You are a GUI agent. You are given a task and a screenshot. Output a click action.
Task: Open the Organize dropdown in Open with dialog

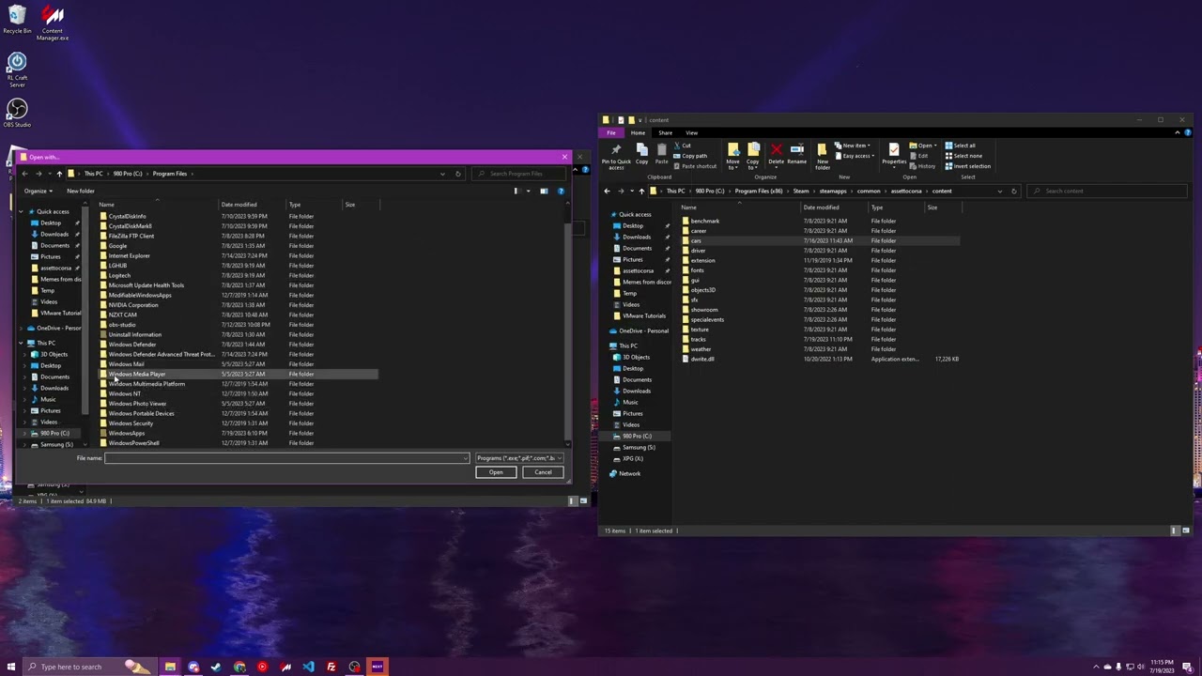pos(38,191)
